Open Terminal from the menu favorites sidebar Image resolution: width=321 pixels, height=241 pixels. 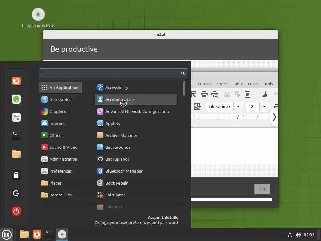click(16, 136)
